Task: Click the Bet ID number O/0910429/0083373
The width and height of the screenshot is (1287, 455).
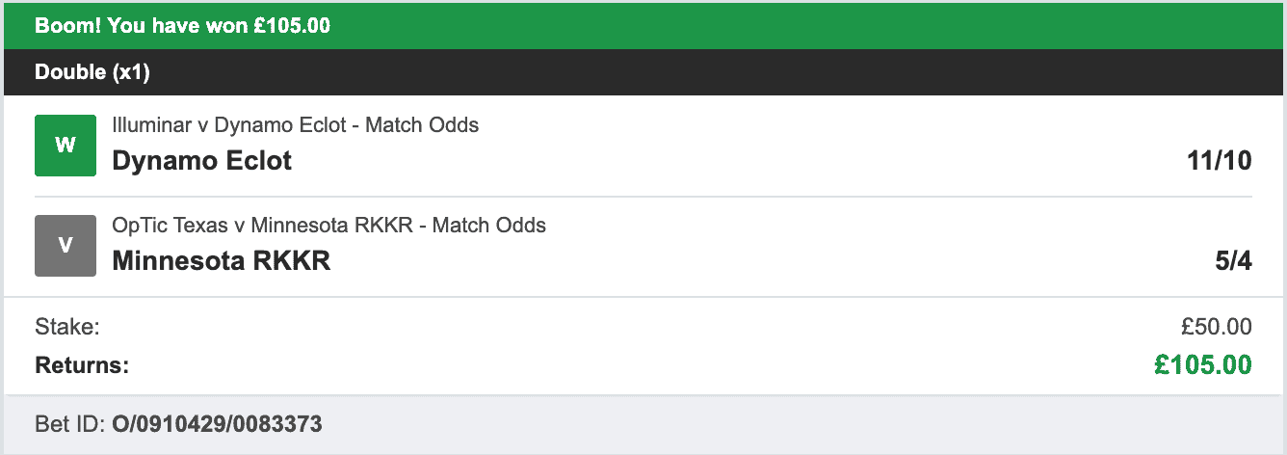Action: click(217, 423)
